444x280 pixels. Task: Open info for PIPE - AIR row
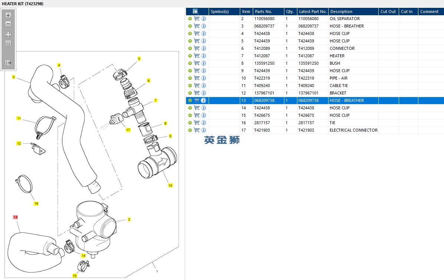[x=203, y=78]
